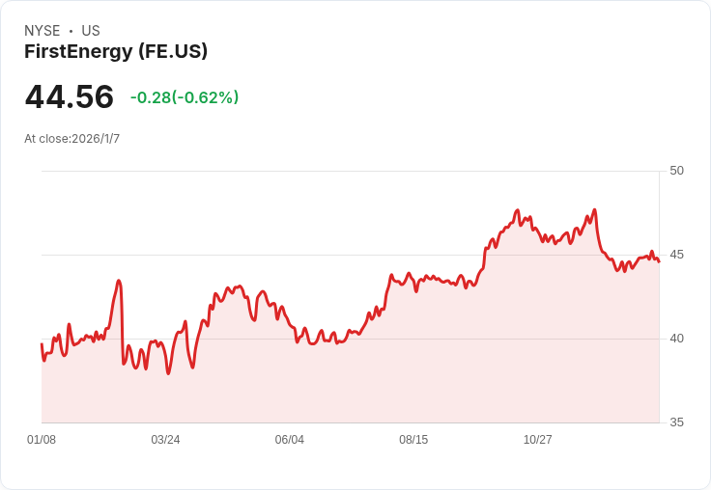Click the 35 price axis label
711x490 pixels.
coord(676,422)
